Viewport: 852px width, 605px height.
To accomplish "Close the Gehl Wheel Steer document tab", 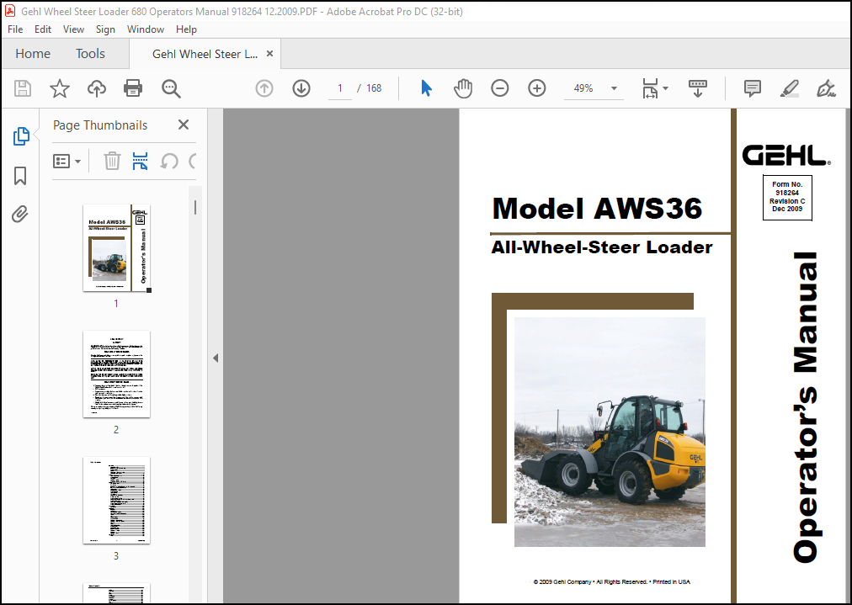I will pos(269,54).
